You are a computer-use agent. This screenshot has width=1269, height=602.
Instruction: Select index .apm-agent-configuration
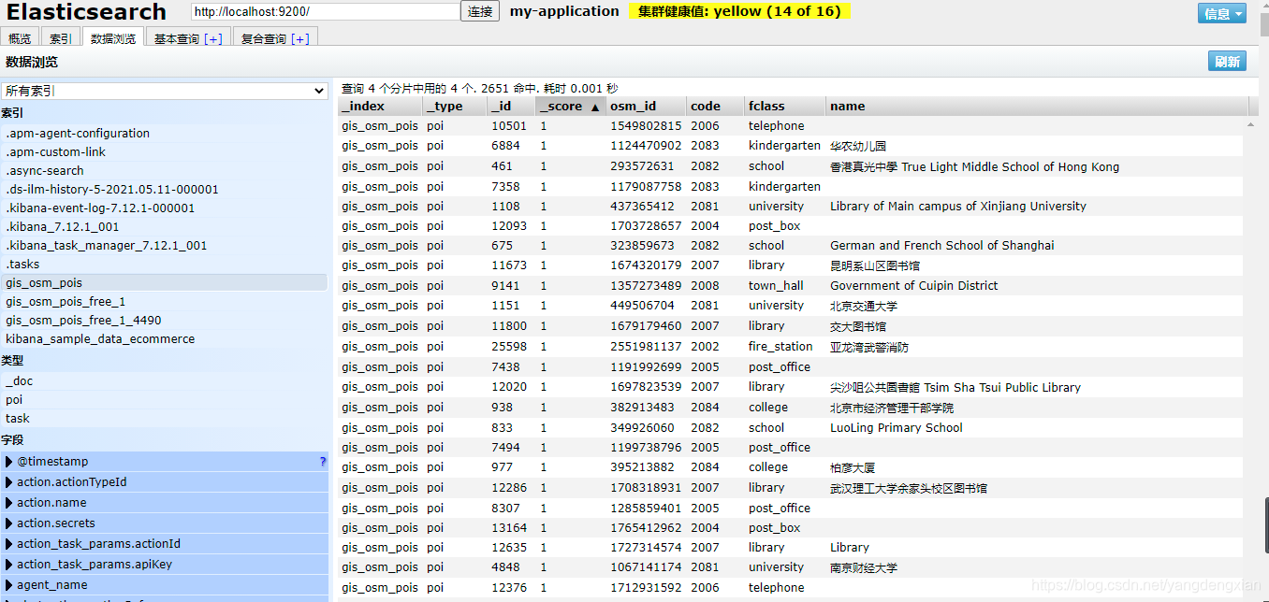pyautogui.click(x=164, y=134)
